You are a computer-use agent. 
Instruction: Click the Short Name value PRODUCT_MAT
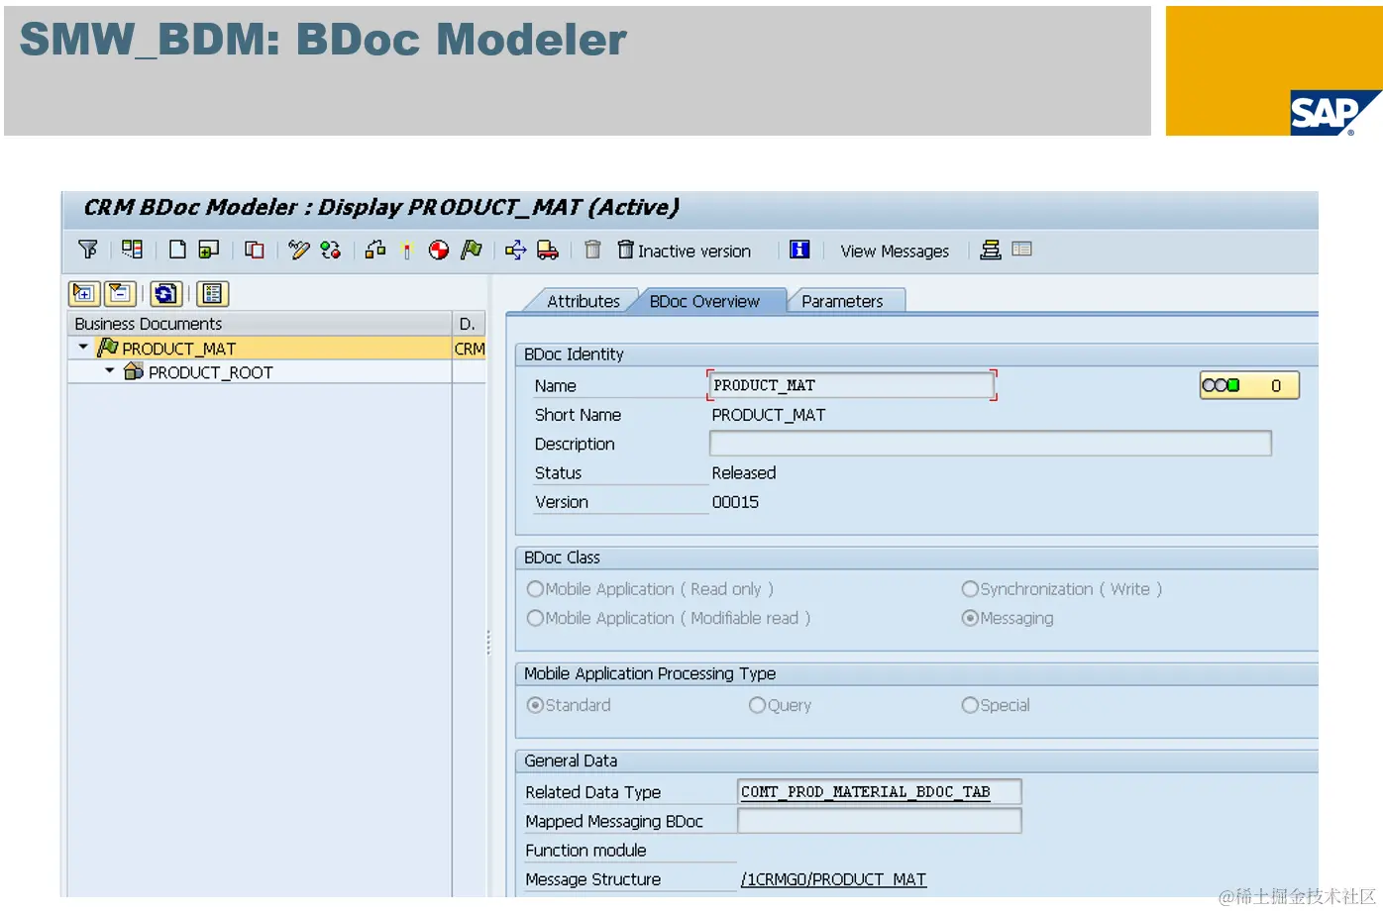coord(769,415)
